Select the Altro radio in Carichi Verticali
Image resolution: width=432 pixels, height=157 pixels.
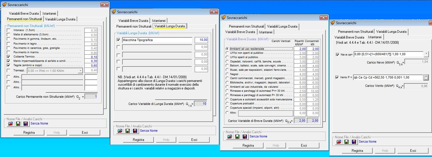click(x=227, y=113)
